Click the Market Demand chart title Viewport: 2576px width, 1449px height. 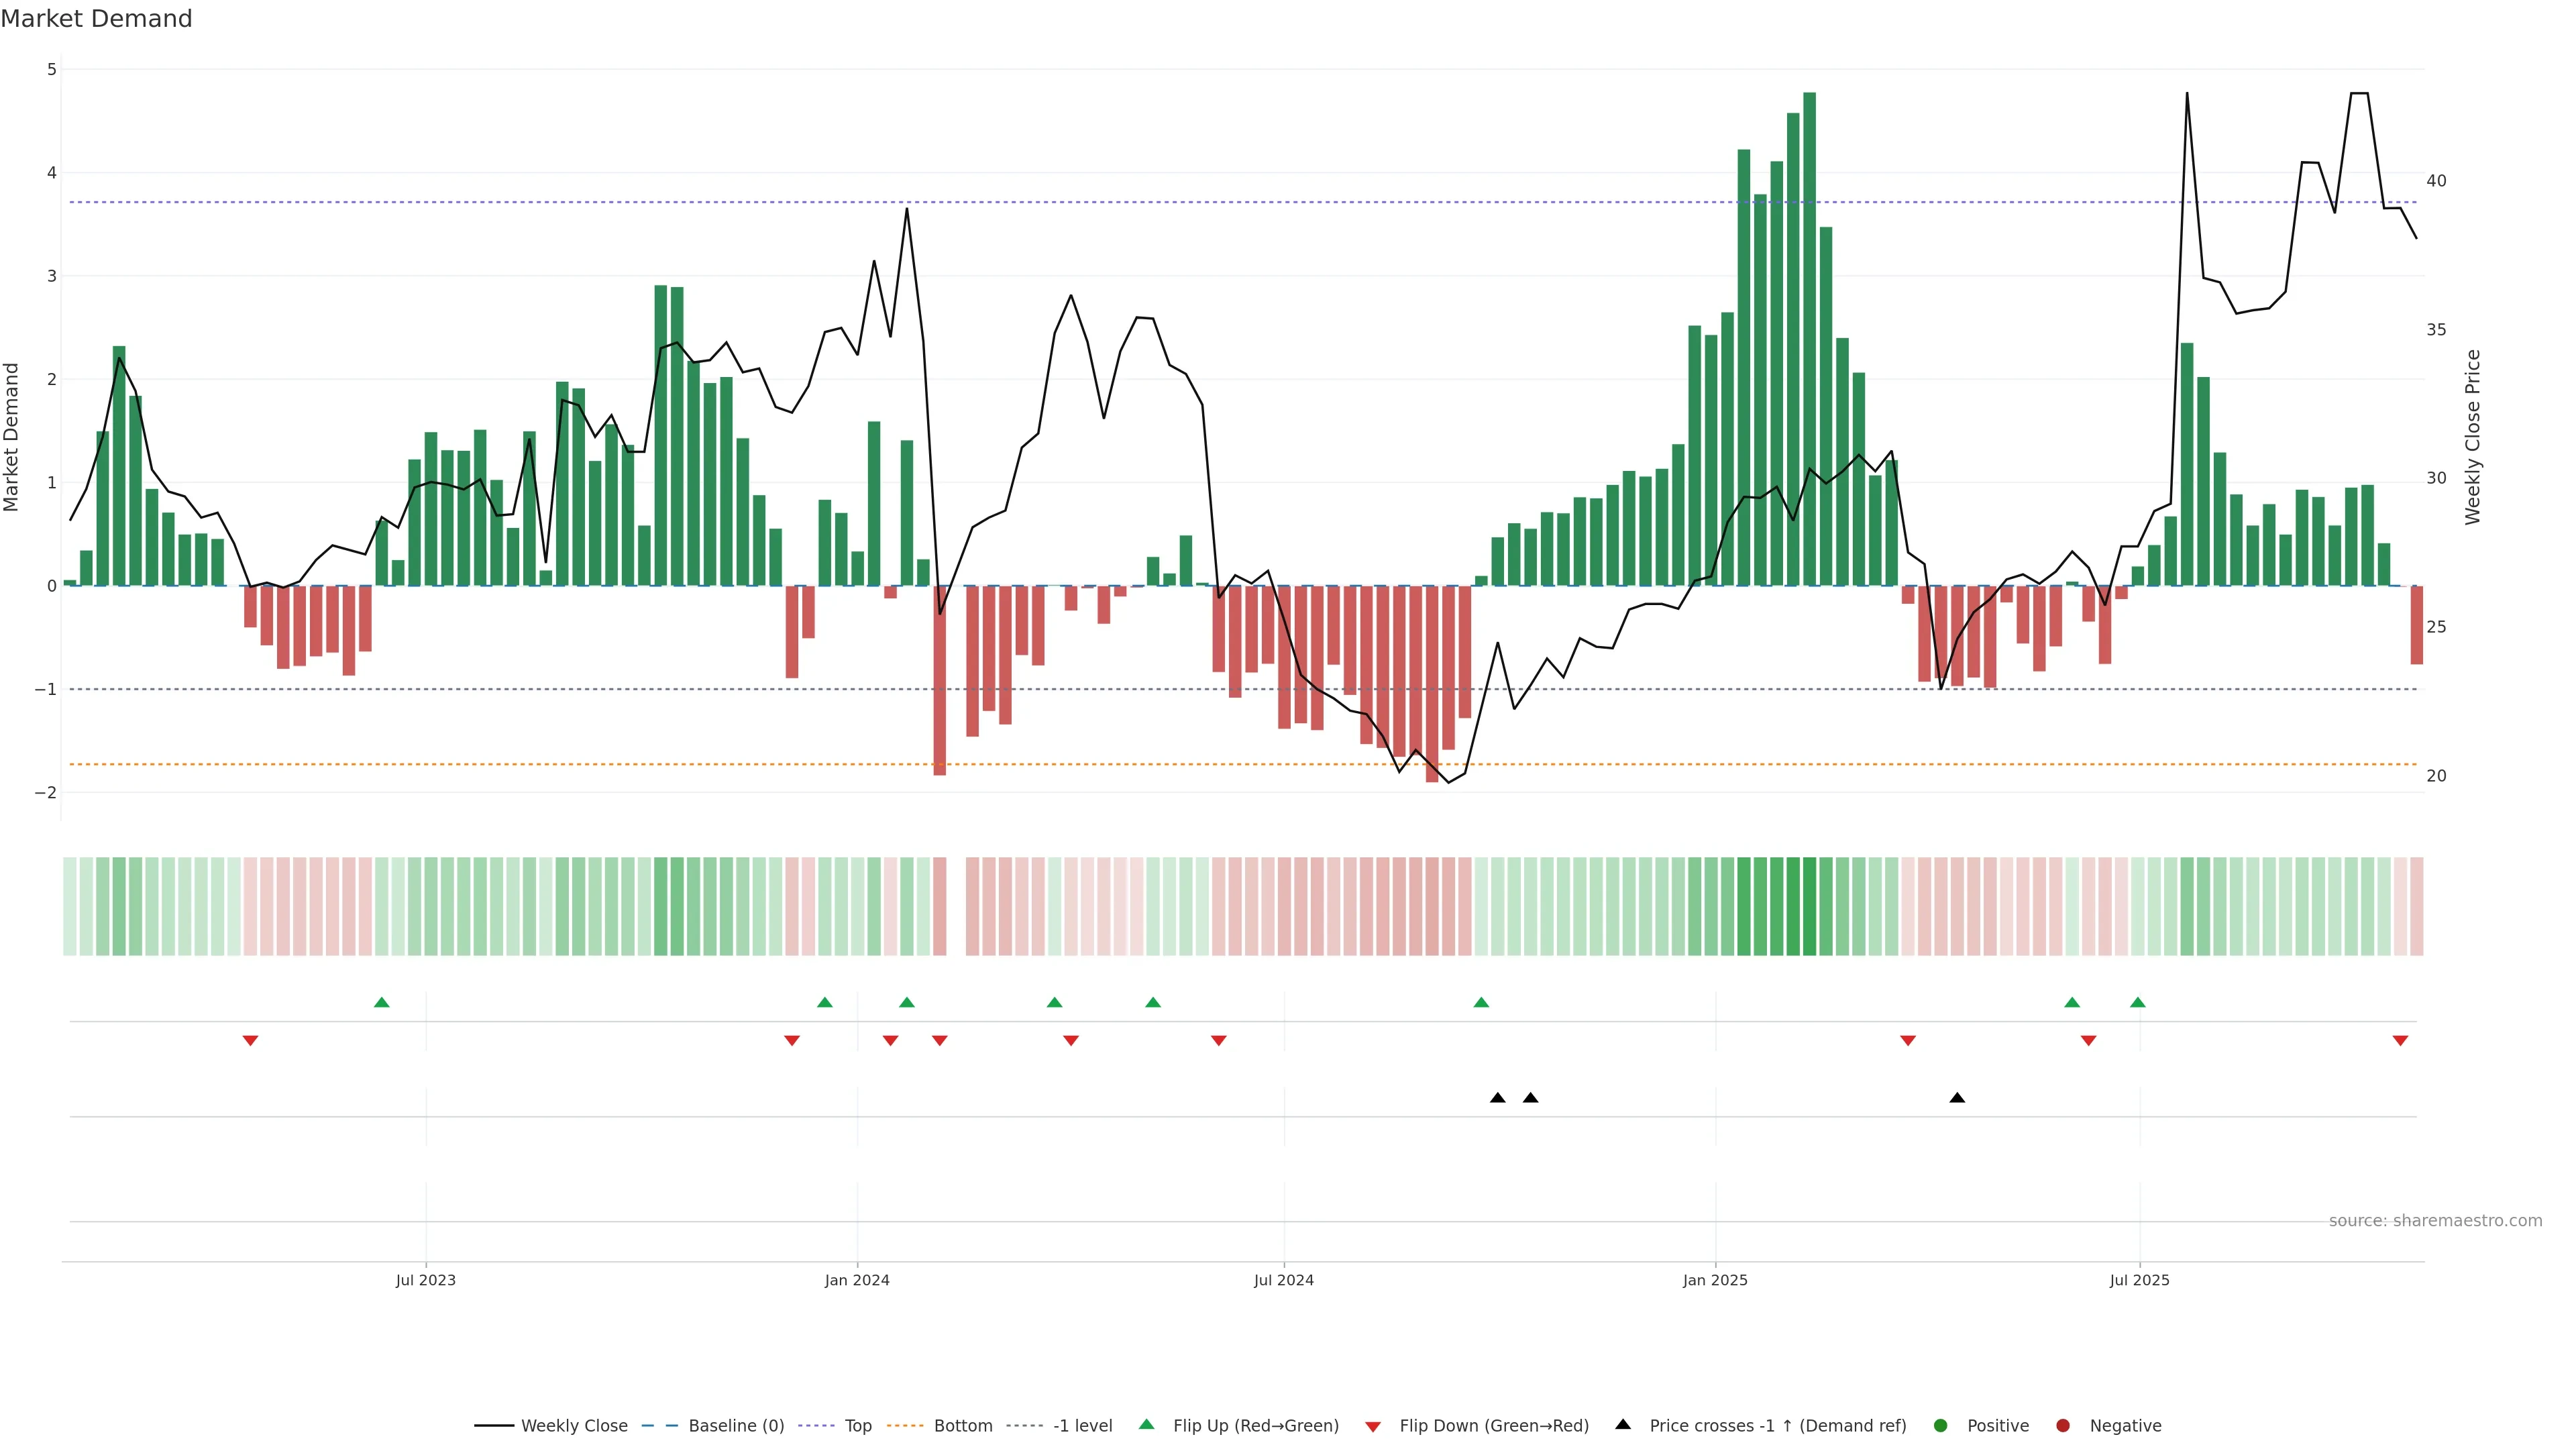pyautogui.click(x=96, y=19)
